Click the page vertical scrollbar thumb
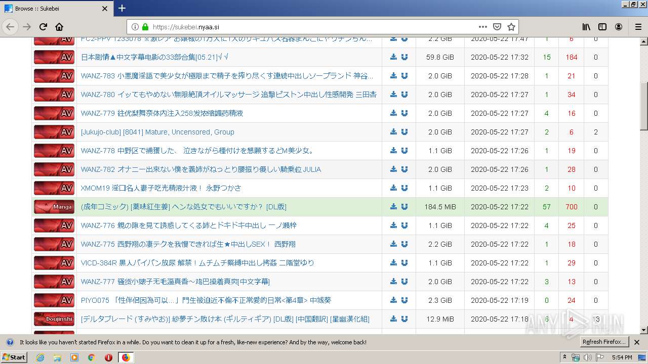Viewport: 648px width, 364px height. pyautogui.click(x=643, y=106)
